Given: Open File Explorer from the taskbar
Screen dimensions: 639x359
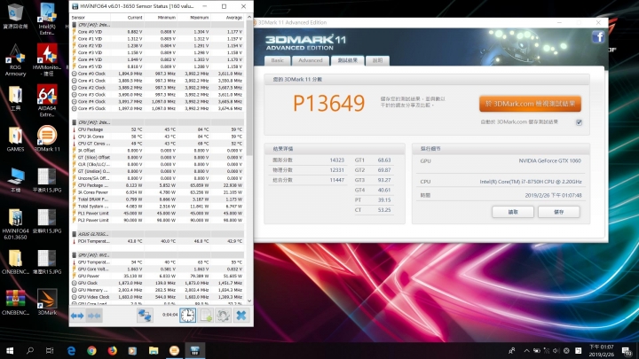Looking at the screenshot, I should click(154, 350).
